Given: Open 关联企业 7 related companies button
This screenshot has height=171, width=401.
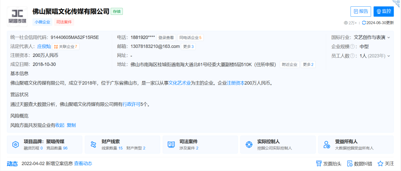Looking at the screenshot, I should pos(66,46).
